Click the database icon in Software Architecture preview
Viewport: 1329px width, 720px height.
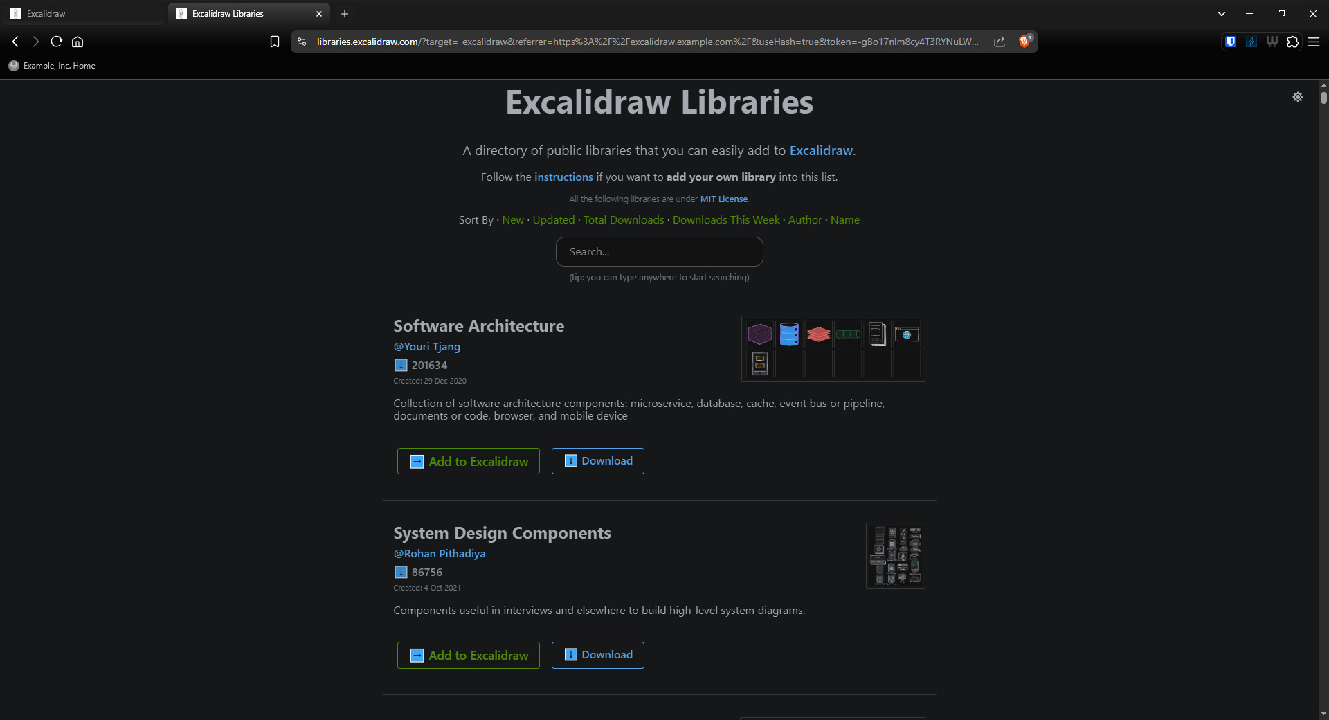pyautogui.click(x=789, y=334)
